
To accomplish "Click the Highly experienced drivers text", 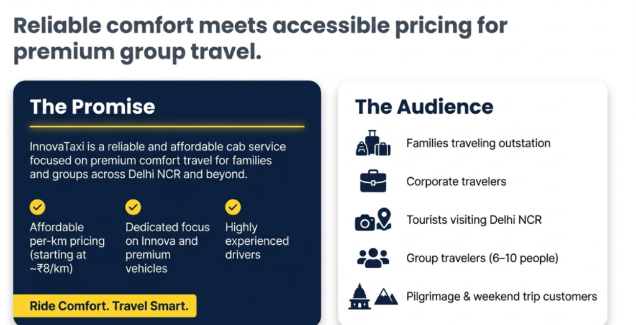I will click(257, 240).
